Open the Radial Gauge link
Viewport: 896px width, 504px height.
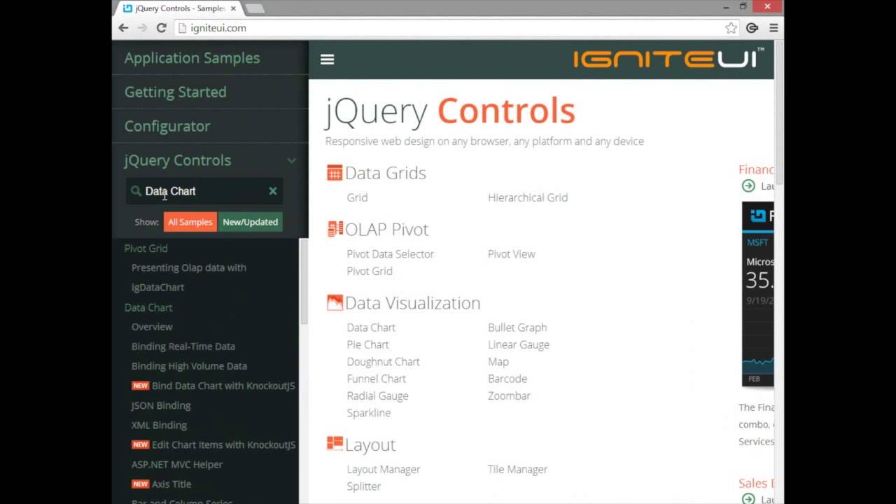pos(377,395)
